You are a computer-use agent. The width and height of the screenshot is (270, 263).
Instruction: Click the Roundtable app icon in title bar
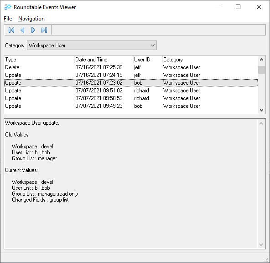pyautogui.click(x=8, y=7)
